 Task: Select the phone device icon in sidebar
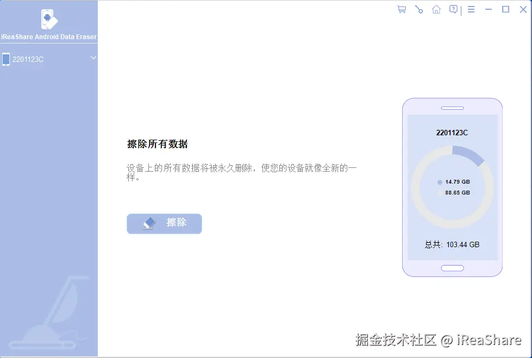[x=7, y=59]
